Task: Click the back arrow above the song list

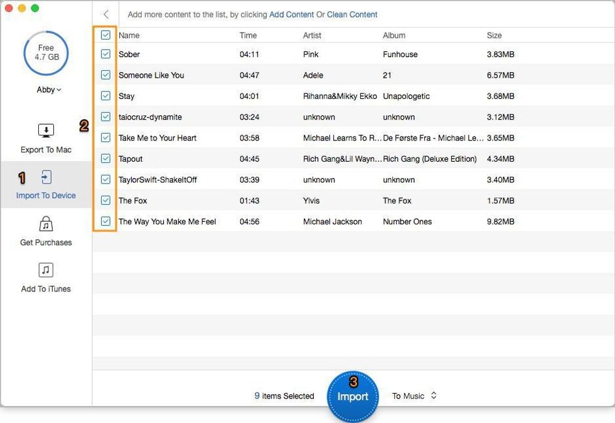Action: (x=106, y=14)
